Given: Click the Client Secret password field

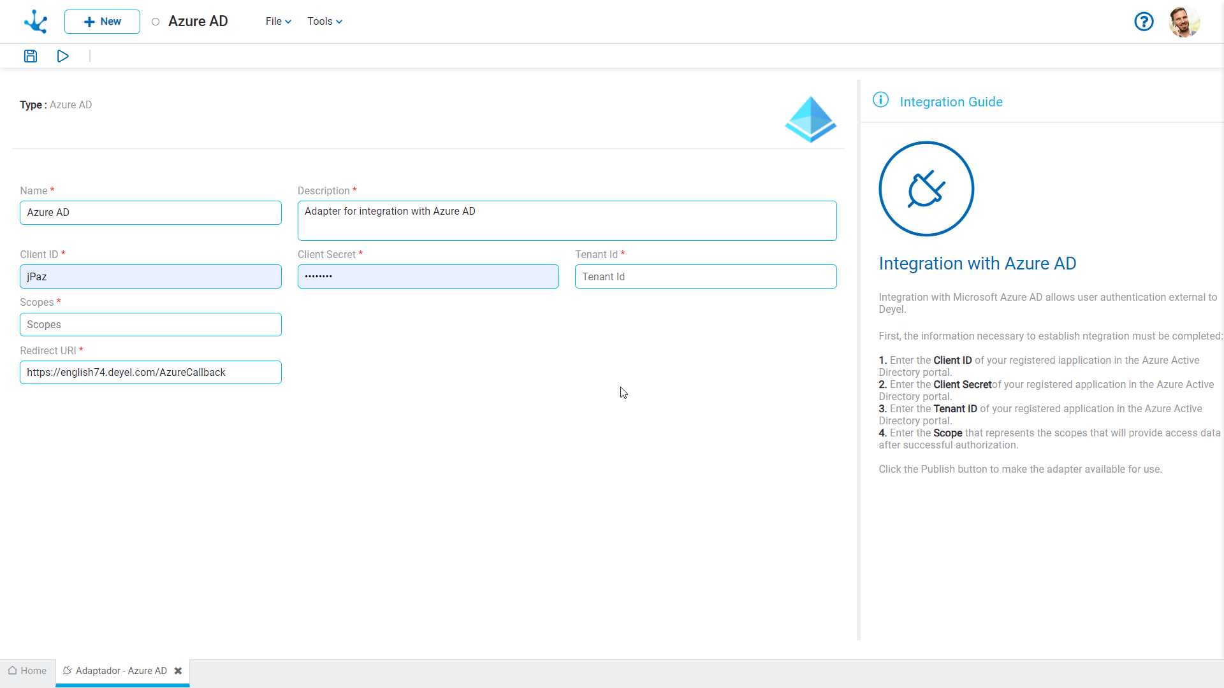Looking at the screenshot, I should (428, 276).
